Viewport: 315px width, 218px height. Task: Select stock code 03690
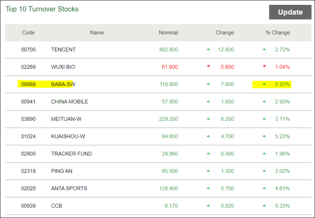point(28,119)
